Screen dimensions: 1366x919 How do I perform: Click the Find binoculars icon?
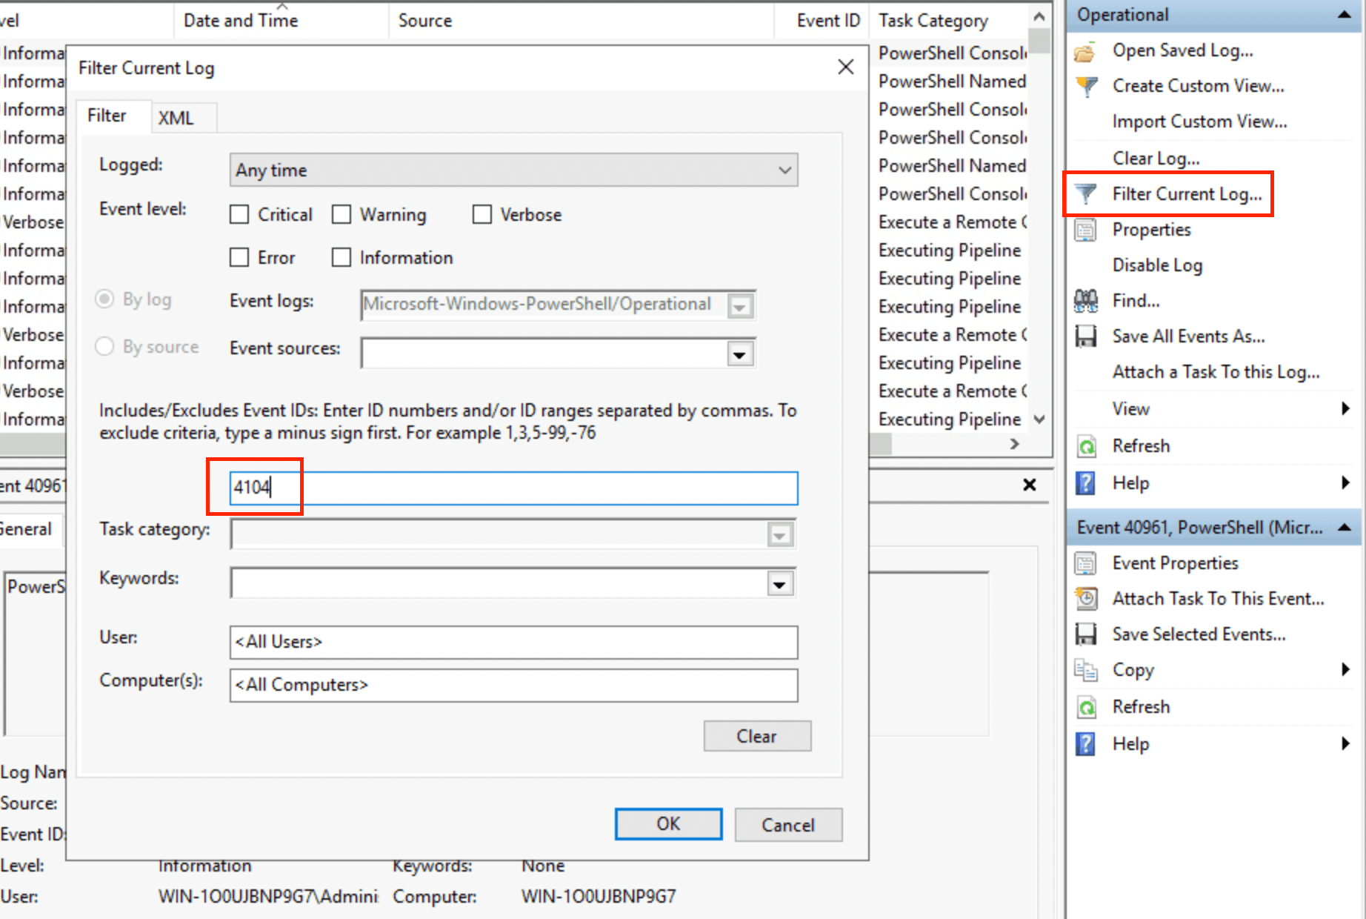[1085, 301]
